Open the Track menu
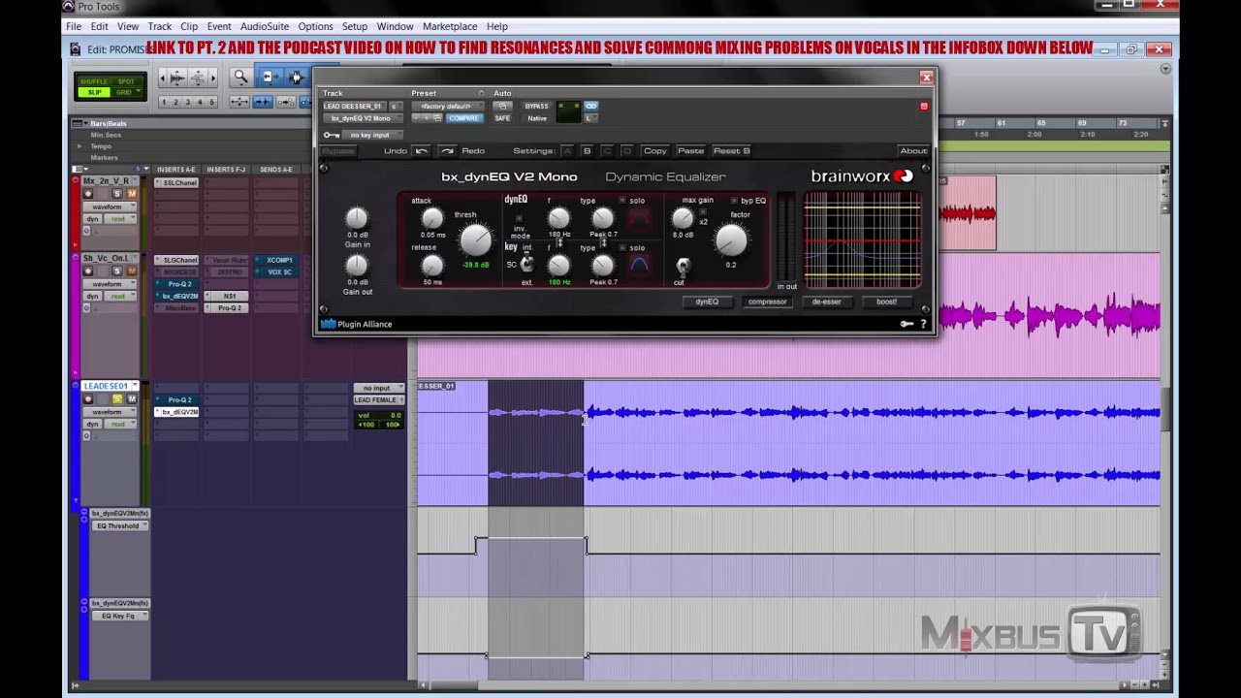This screenshot has height=698, width=1241. (x=160, y=26)
